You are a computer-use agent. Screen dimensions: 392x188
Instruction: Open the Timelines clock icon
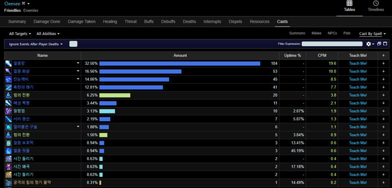pos(376,3)
